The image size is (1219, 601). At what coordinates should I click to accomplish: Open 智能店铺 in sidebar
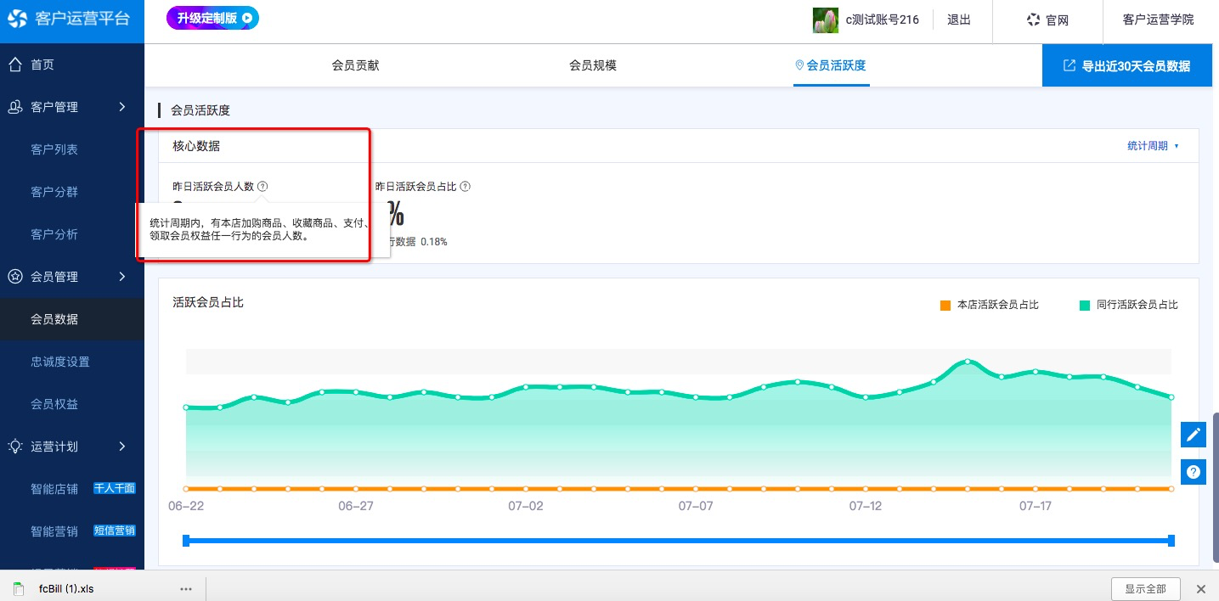pyautogui.click(x=54, y=489)
